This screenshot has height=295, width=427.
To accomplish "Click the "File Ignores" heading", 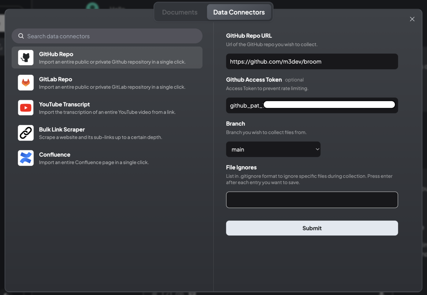I will tap(241, 168).
